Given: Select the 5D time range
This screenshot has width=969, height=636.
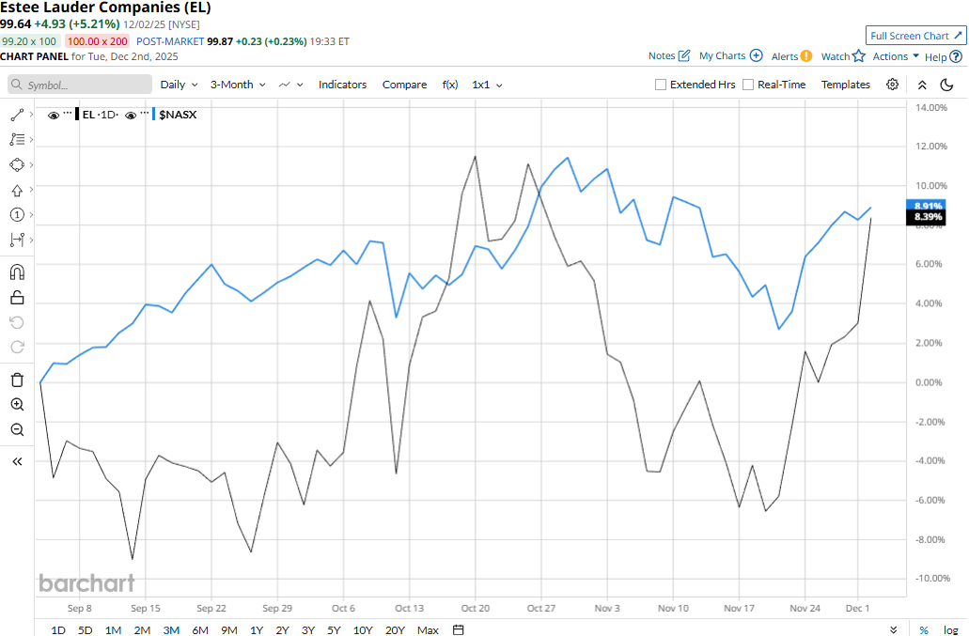Looking at the screenshot, I should click(x=85, y=629).
